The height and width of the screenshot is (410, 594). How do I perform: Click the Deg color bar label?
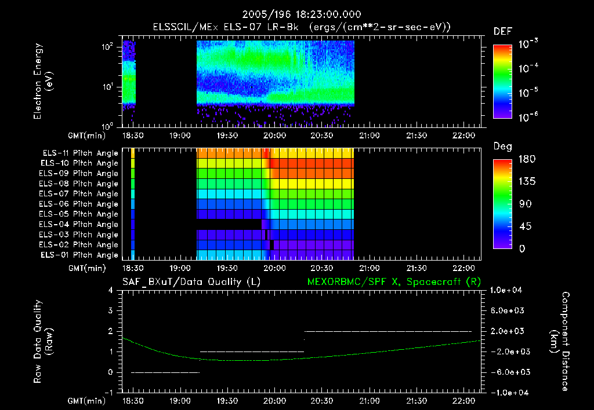pos(503,147)
